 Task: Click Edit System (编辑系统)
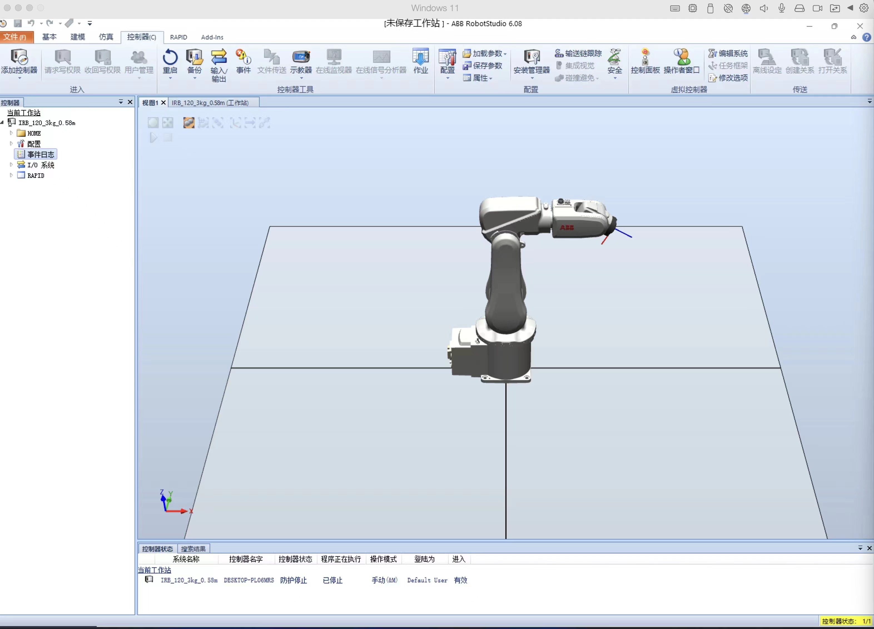coord(728,53)
